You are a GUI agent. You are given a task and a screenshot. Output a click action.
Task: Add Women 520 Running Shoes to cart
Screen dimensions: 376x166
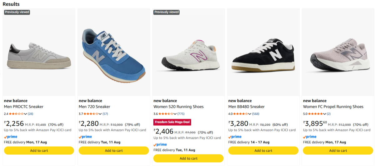click(x=189, y=158)
